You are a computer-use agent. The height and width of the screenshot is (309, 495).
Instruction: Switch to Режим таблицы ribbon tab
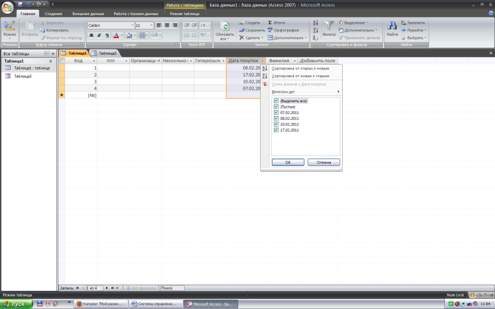[185, 14]
